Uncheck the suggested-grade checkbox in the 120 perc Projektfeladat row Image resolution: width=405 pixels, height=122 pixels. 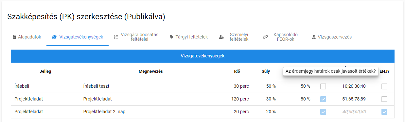(323, 99)
